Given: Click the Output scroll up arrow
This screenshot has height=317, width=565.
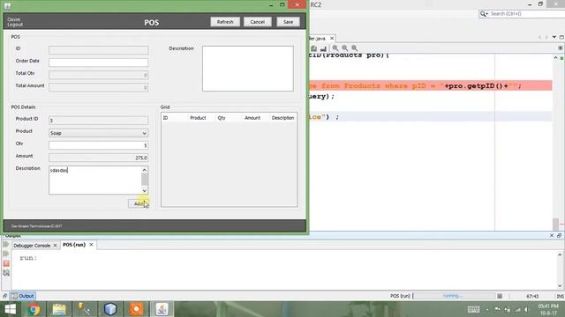Looking at the screenshot, I should pos(560,254).
